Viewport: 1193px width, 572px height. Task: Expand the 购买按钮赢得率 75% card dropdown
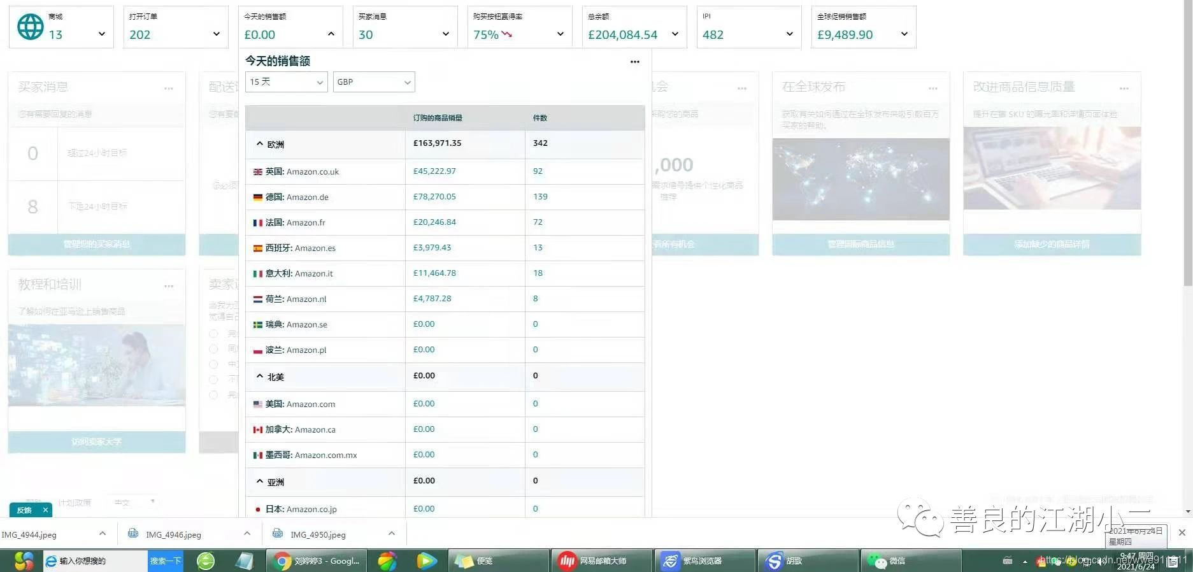click(561, 34)
